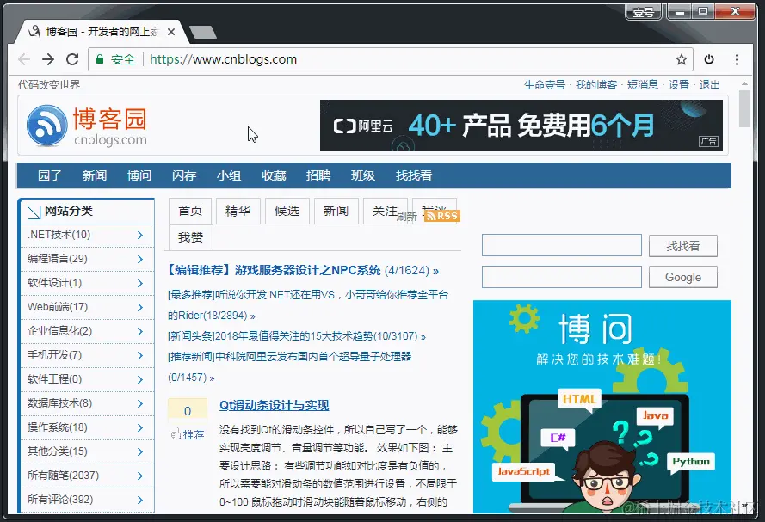Viewport: 765px width, 522px height.
Task: Click 退出 to log out
Action: coord(709,85)
